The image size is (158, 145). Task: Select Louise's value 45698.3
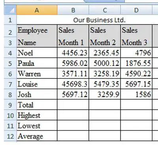click(x=73, y=84)
